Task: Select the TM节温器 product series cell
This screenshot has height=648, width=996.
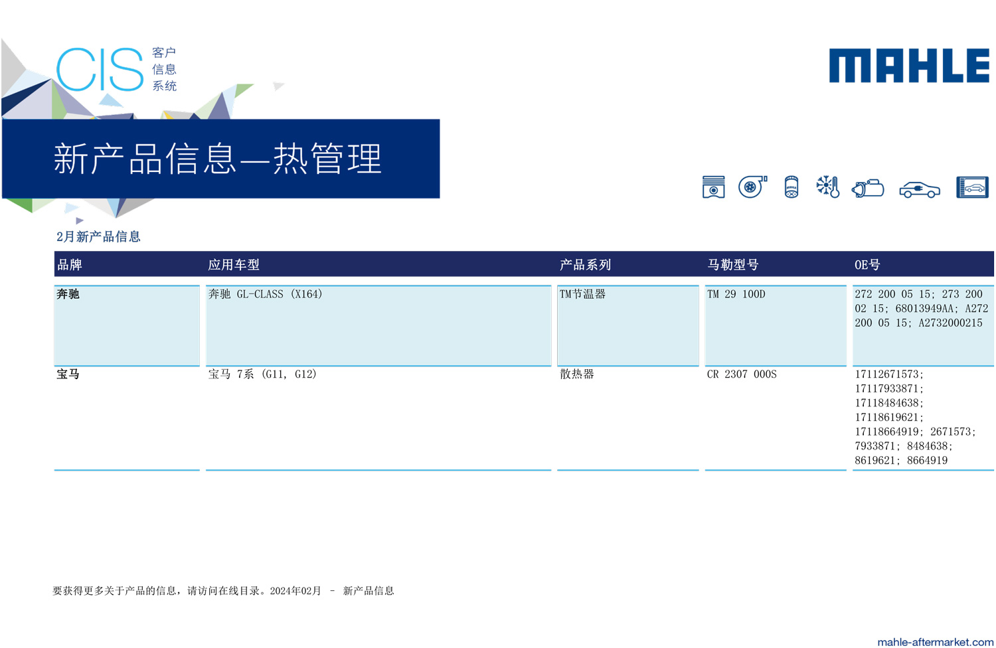Action: point(628,325)
